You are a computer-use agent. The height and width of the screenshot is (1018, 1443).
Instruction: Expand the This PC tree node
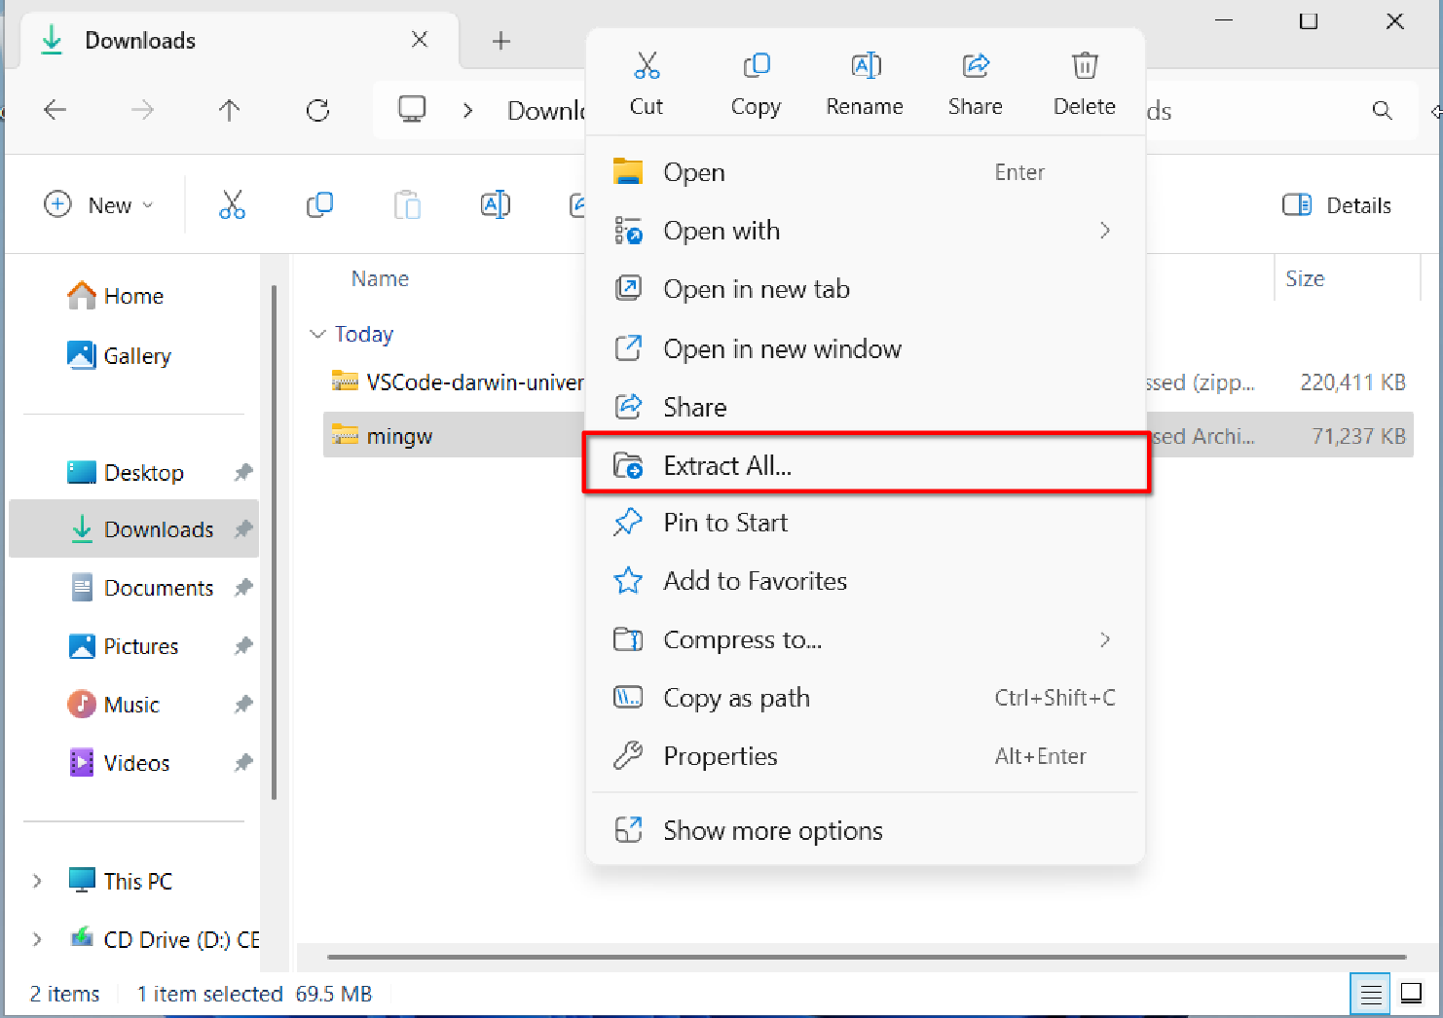coord(37,881)
